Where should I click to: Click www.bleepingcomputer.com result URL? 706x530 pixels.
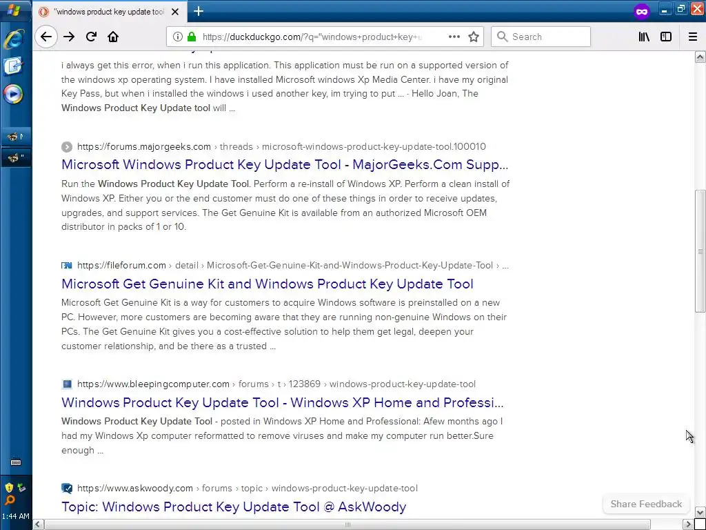coord(154,384)
